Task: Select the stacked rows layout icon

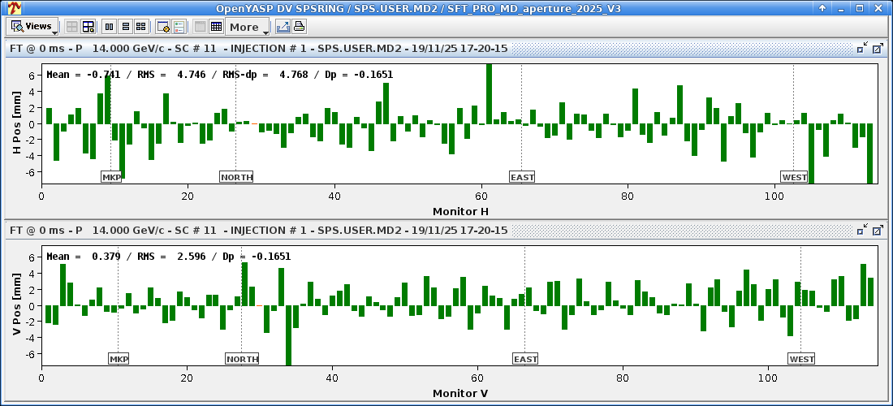Action: click(125, 27)
